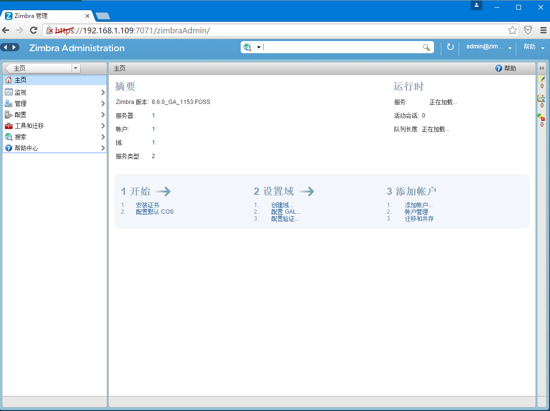The height and width of the screenshot is (411, 550).
Task: Open the 配置默认 COS link
Action: pyautogui.click(x=154, y=212)
